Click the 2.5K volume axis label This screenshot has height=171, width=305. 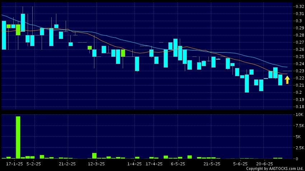(x=300, y=148)
